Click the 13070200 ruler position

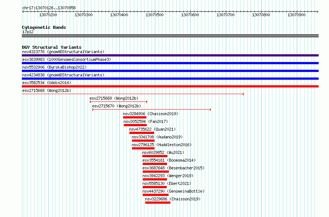[48, 15]
